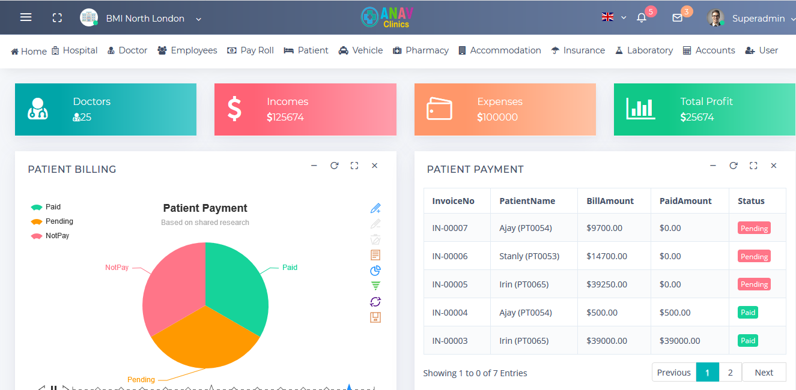Click the Pending badge for IN-00005
The image size is (796, 390).
(754, 284)
